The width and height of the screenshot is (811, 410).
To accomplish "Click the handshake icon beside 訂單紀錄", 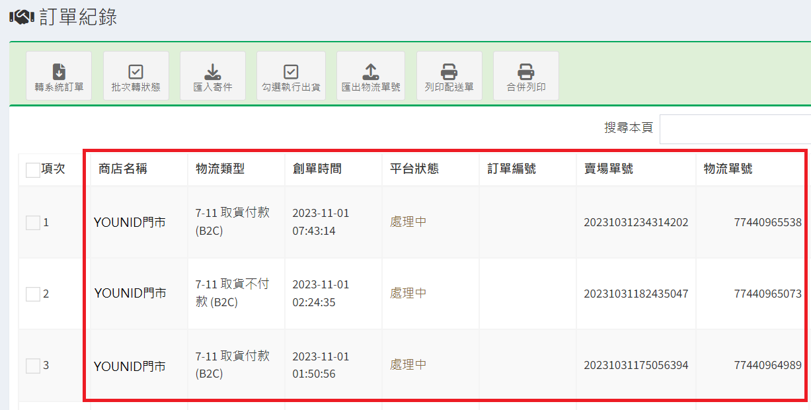I will click(x=22, y=18).
